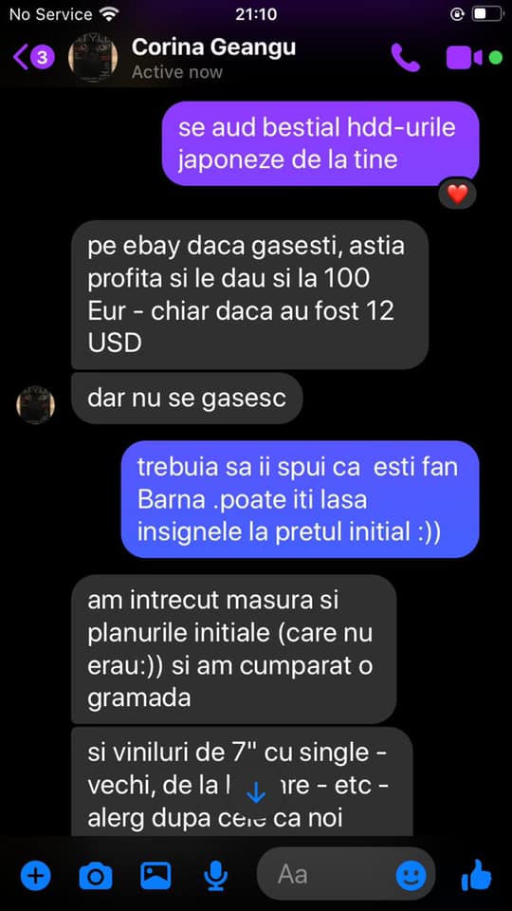The image size is (512, 911).
Task: Open the plus attachments menu
Action: 35,874
